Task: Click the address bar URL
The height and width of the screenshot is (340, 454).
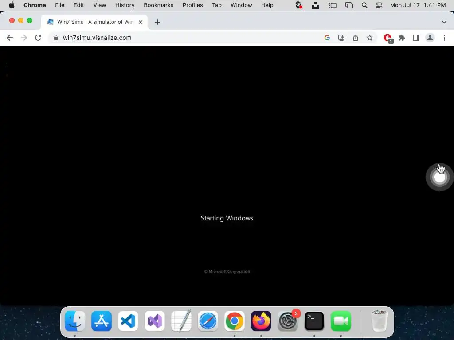Action: click(x=97, y=38)
